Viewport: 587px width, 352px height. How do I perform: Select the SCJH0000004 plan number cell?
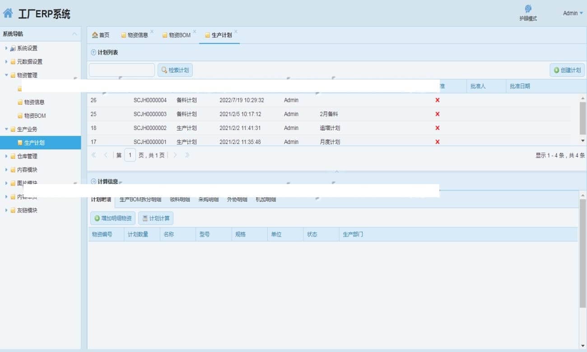(150, 100)
